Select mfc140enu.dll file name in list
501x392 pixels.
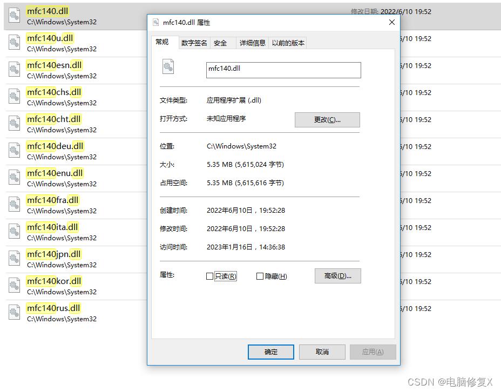point(55,173)
